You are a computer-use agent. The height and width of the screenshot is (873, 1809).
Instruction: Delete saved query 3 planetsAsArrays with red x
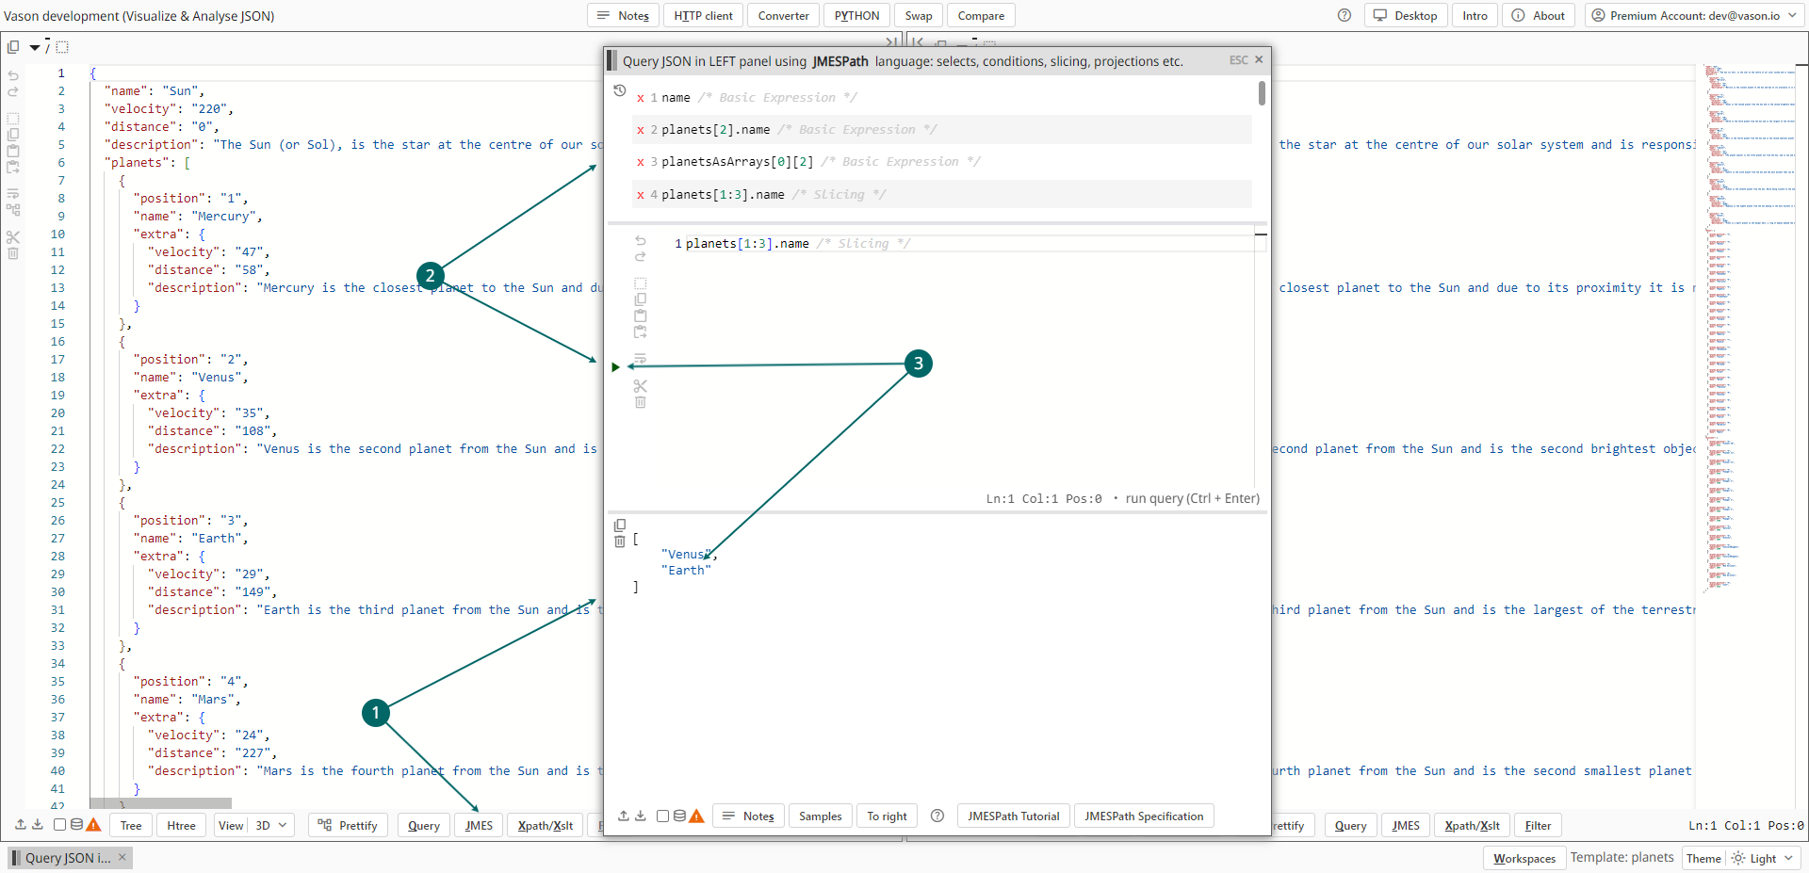(x=641, y=162)
